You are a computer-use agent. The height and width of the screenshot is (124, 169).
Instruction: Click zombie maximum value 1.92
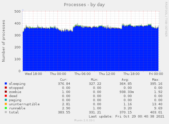click(158, 92)
